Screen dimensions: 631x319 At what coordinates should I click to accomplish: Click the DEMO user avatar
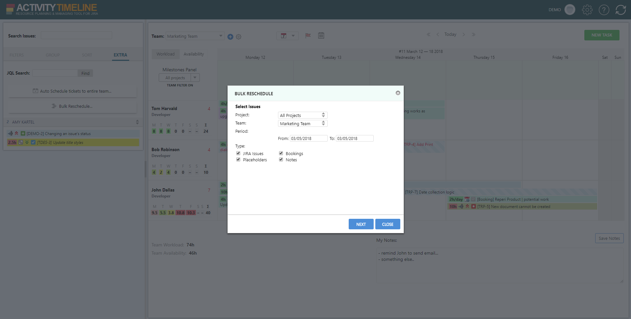click(570, 10)
